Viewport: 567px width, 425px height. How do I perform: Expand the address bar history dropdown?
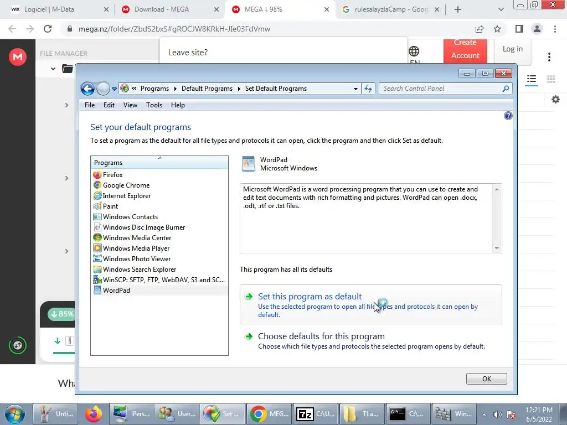[x=355, y=89]
